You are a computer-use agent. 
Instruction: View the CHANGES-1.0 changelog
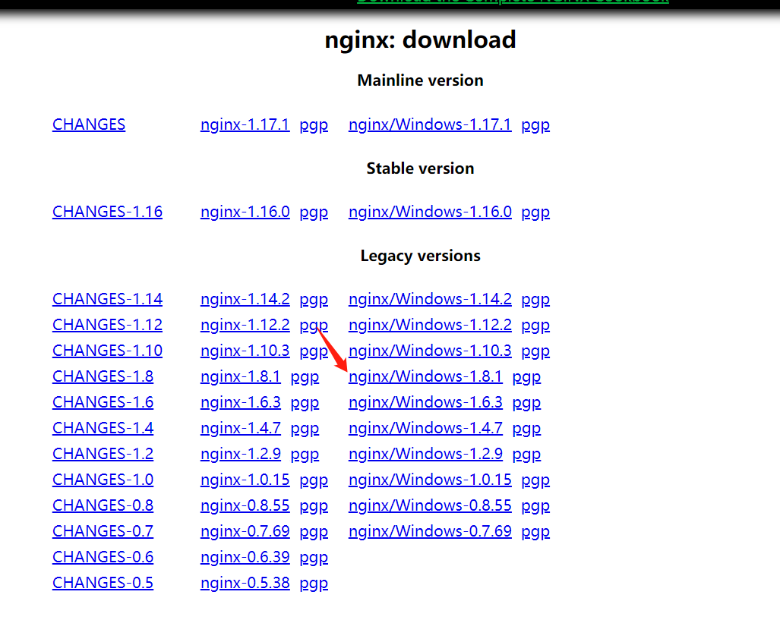click(x=103, y=480)
